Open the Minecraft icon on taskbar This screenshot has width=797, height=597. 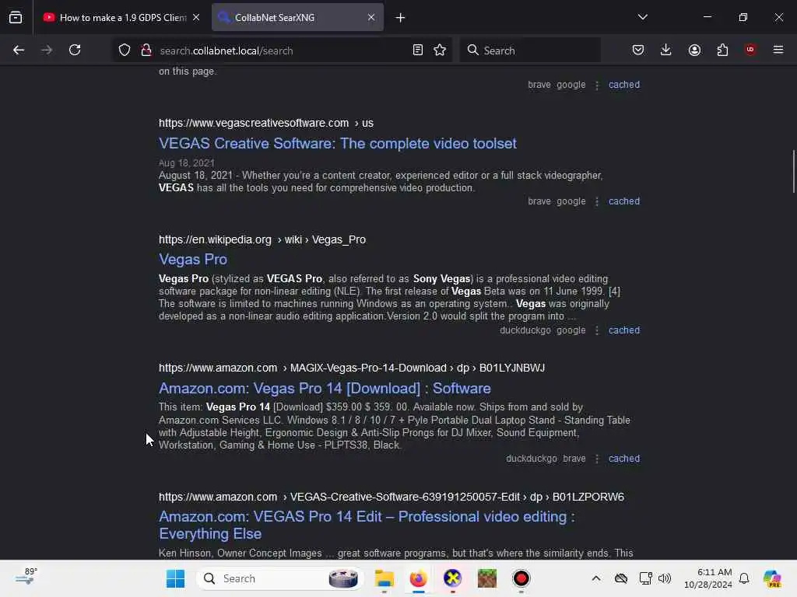coord(487,578)
